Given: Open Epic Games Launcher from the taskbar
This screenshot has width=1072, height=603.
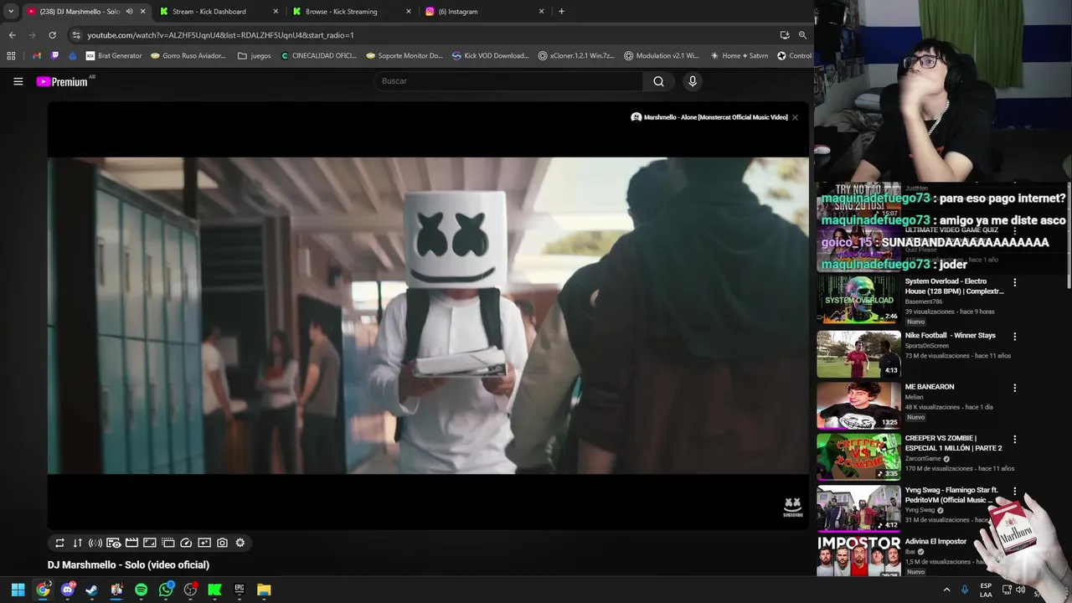Looking at the screenshot, I should (x=239, y=590).
